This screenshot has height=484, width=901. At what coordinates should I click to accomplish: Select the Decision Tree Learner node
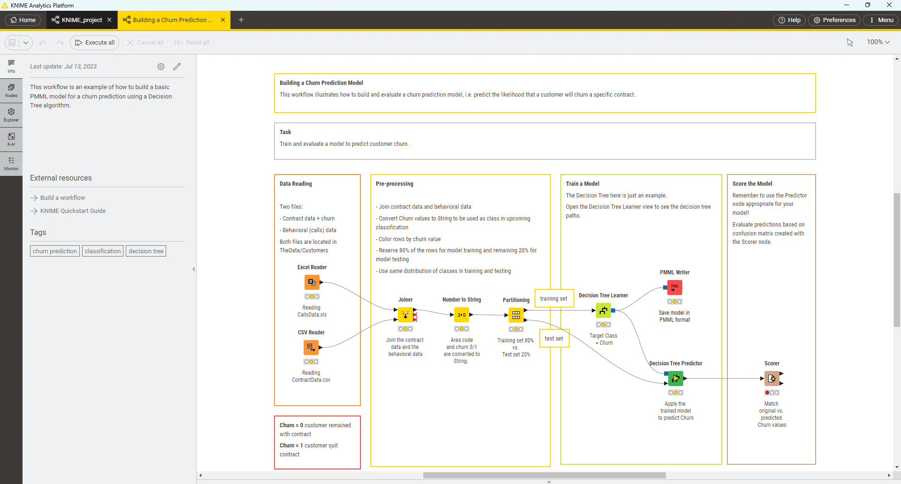point(603,310)
